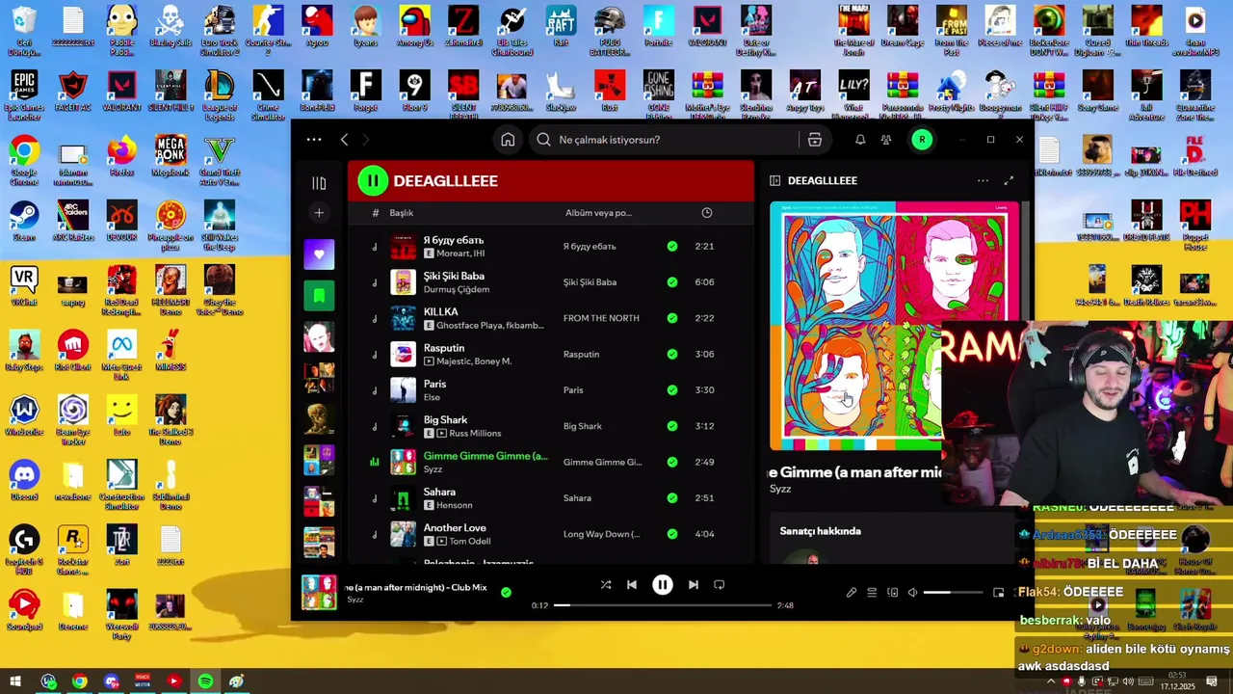
Task: Open Browse icon beside search bar
Action: click(815, 140)
